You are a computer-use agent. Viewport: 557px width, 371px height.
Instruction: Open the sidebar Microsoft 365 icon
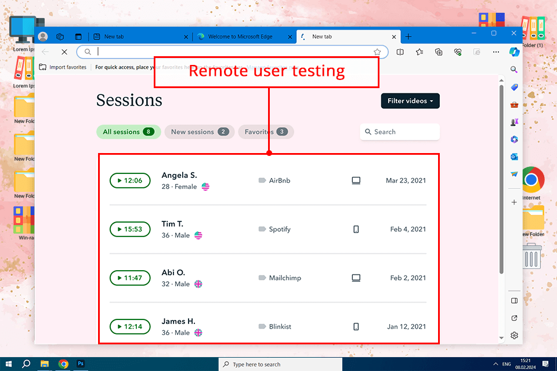[515, 140]
